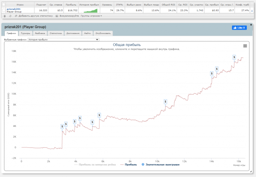256x177 pixels.
Task: Click the Добавить другую статистику icon
Action: [x=16, y=16]
